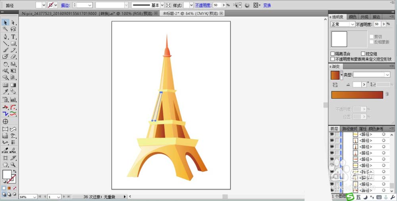Open the 正常 blend mode dropdown
The height and width of the screenshot is (201, 397).
[343, 24]
